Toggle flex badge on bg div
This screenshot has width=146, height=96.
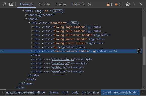(80, 47)
